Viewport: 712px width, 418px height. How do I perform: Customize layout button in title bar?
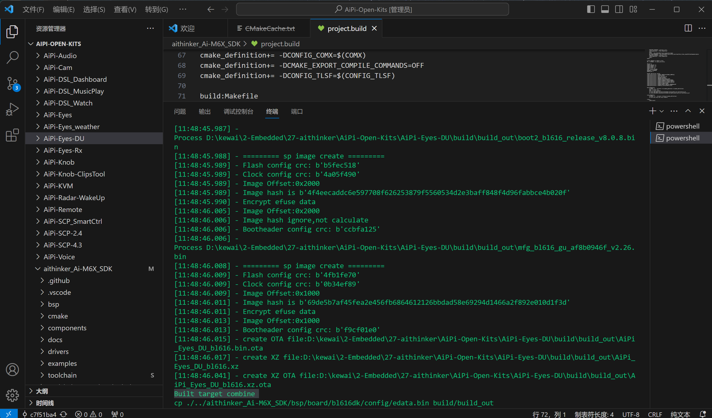click(x=633, y=9)
